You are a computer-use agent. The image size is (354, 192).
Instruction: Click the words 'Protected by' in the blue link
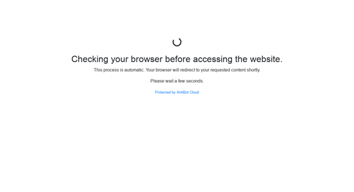pyautogui.click(x=165, y=92)
